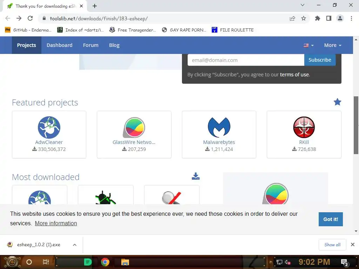Click the email@domain.com input field
The image size is (359, 269).
246,60
